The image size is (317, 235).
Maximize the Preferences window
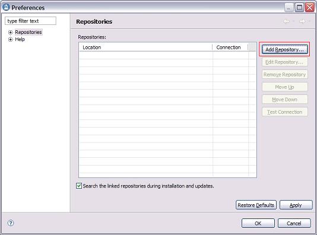[x=299, y=8]
